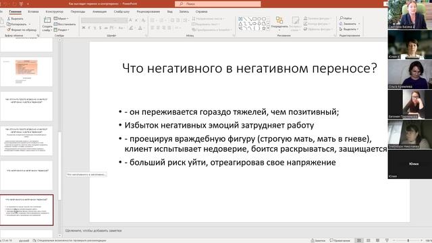Screen dimensions: 432x243
Task: Open the Вставка ribbon tab
Action: (33, 11)
